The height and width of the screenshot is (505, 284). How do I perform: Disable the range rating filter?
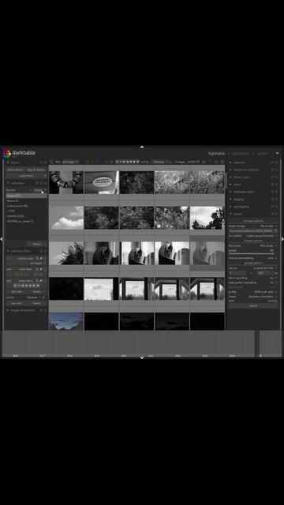coord(37,281)
